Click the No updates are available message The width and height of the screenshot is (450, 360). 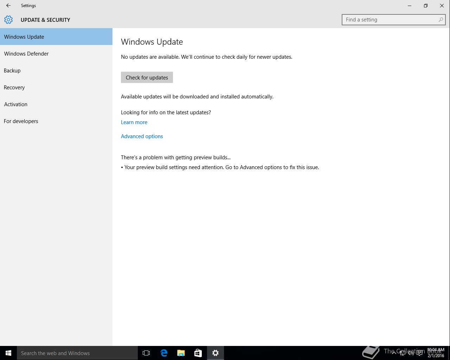207,57
